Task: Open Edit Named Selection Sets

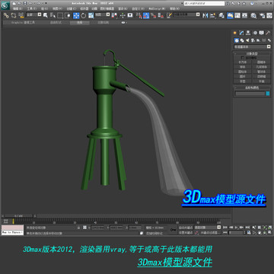Action: 169,15
